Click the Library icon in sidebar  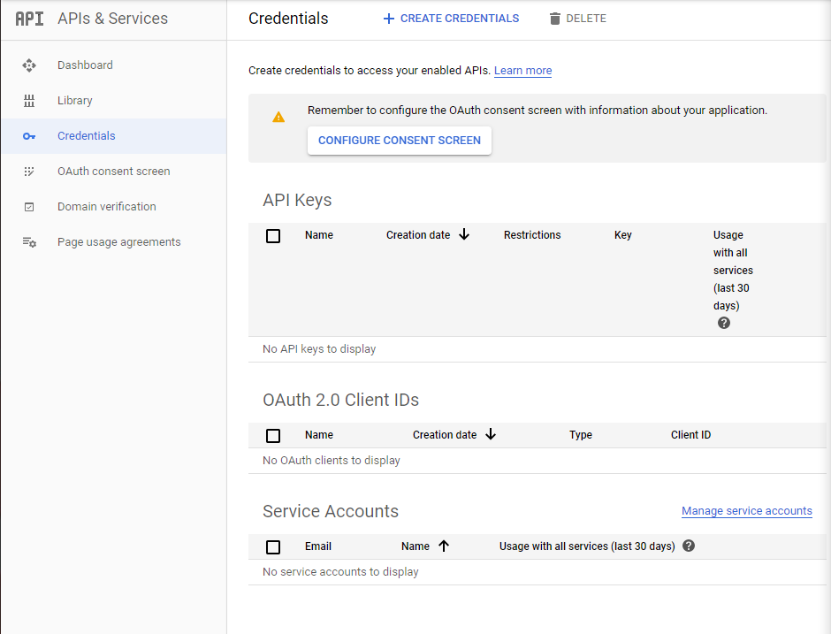pyautogui.click(x=29, y=101)
